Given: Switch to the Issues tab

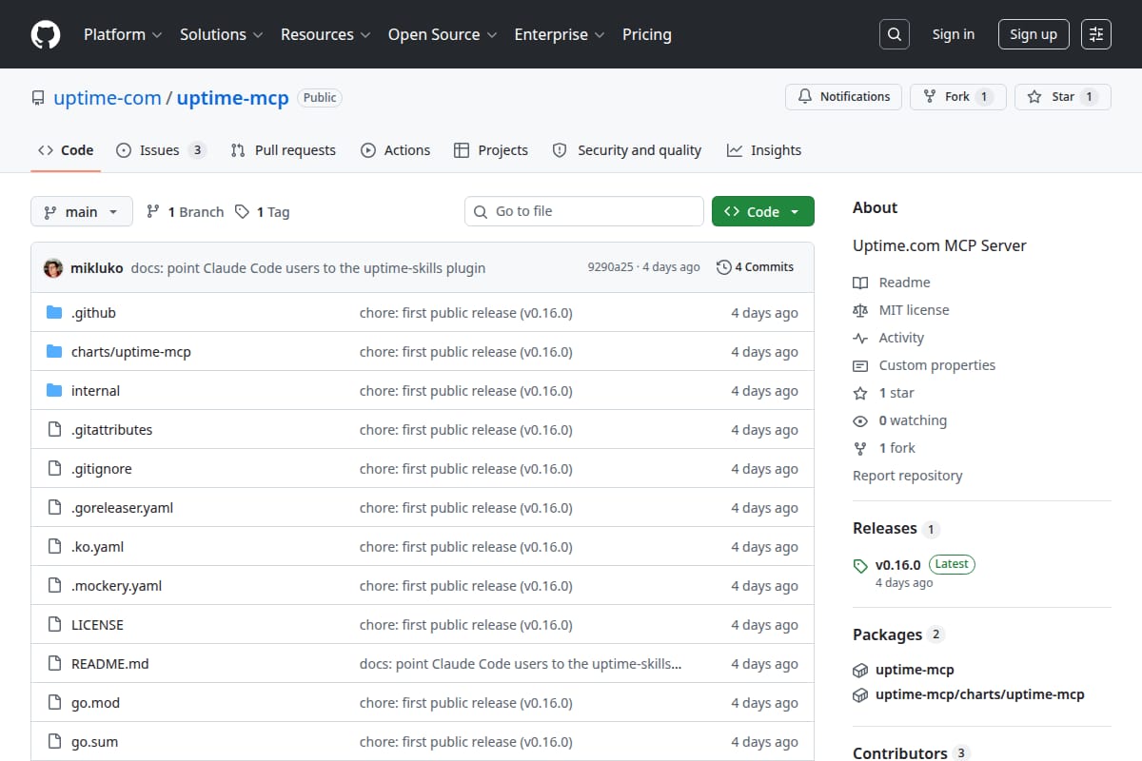Looking at the screenshot, I should pyautogui.click(x=161, y=150).
